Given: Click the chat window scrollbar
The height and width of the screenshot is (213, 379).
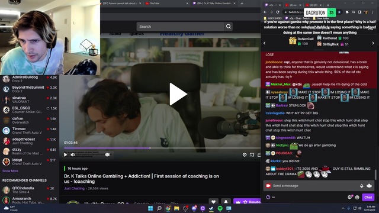Looking at the screenshot, I should 375,175.
